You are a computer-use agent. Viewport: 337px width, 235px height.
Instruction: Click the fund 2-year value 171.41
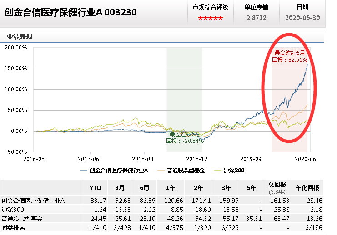point(201,201)
